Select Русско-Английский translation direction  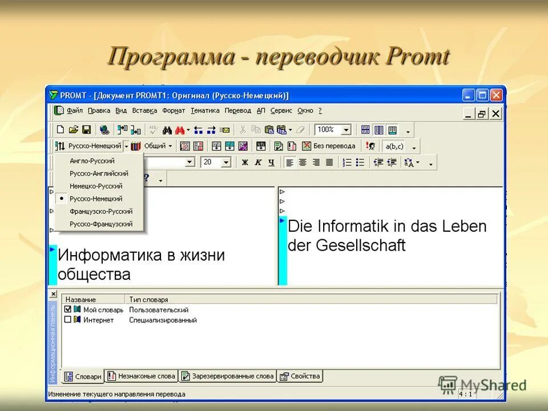tap(99, 174)
